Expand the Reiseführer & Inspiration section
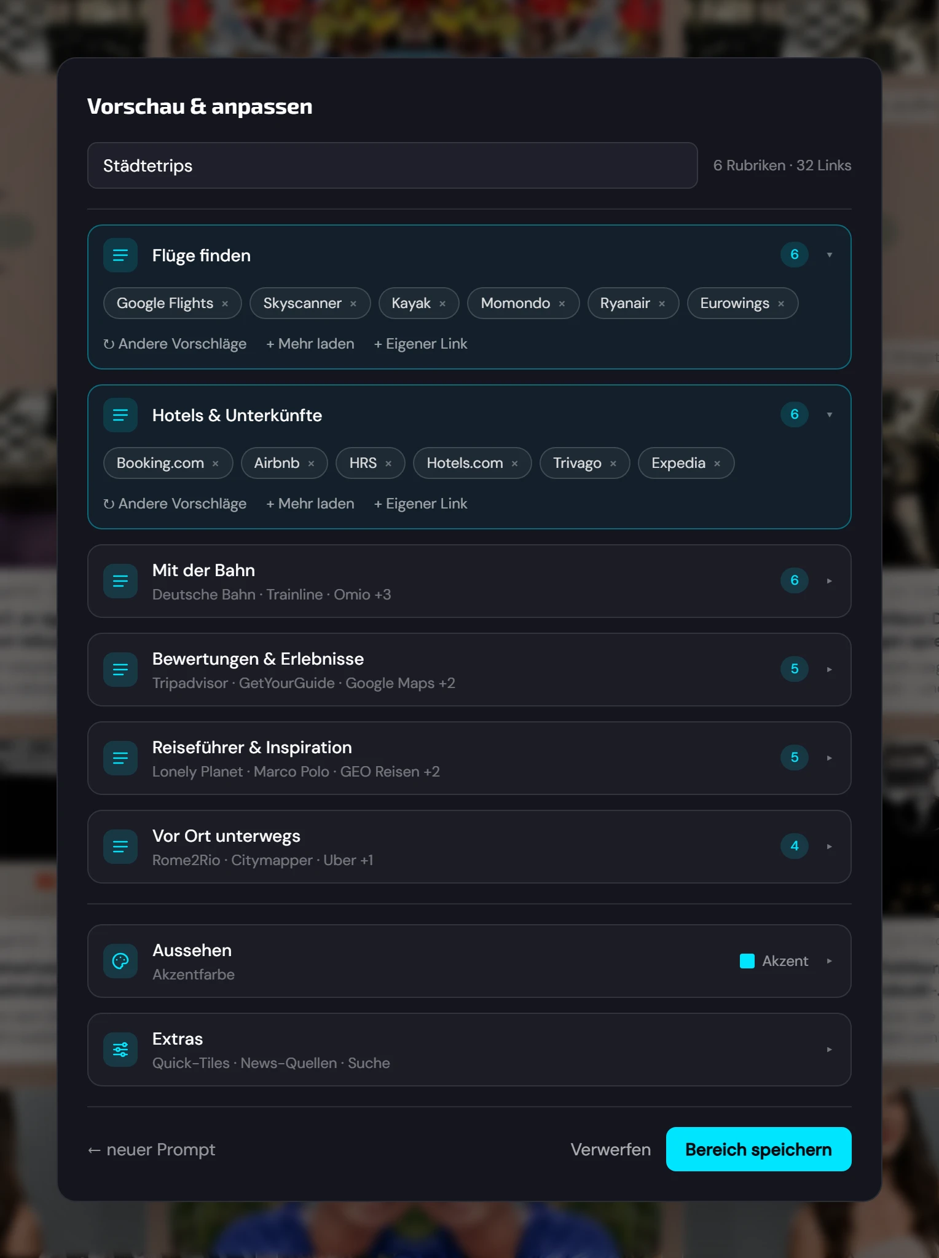 pos(830,758)
